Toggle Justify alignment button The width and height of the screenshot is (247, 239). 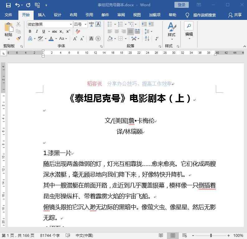131,31
